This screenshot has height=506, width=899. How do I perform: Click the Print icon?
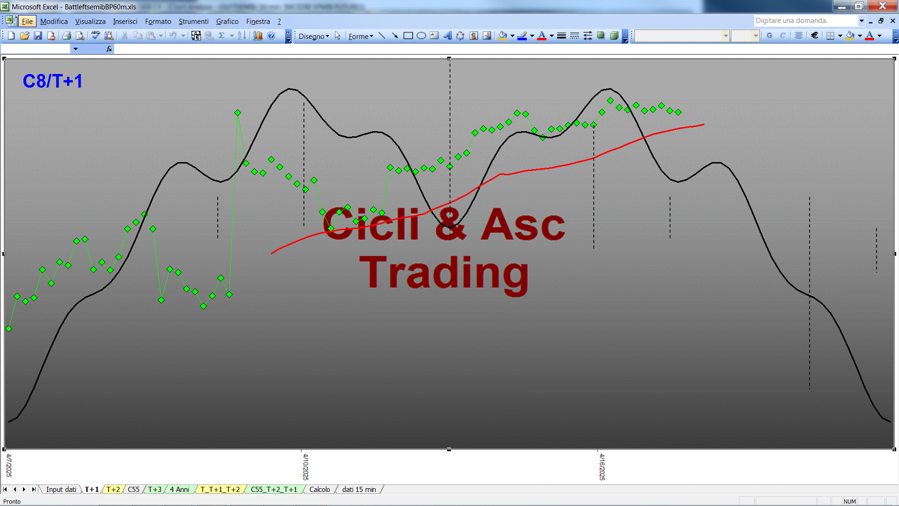66,36
